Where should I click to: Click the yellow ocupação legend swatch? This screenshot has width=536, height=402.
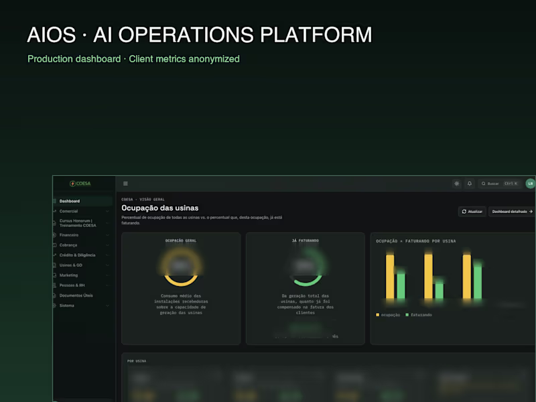378,315
